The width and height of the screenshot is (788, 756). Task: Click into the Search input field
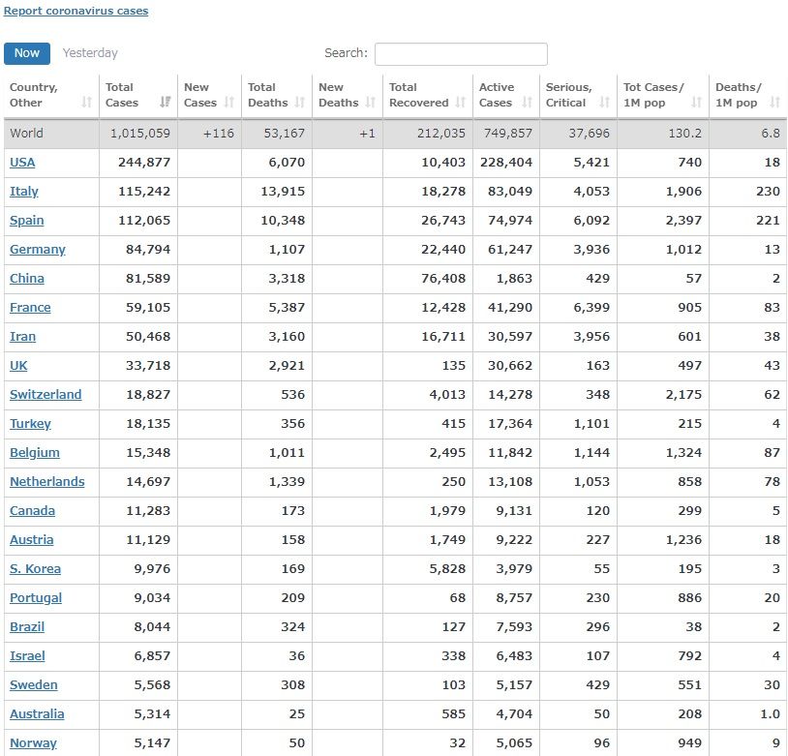point(461,54)
